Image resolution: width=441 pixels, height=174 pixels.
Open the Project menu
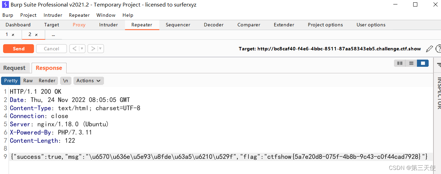pyautogui.click(x=28, y=15)
